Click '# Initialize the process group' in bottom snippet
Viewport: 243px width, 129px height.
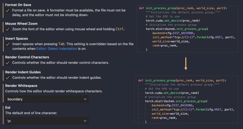[170, 97]
